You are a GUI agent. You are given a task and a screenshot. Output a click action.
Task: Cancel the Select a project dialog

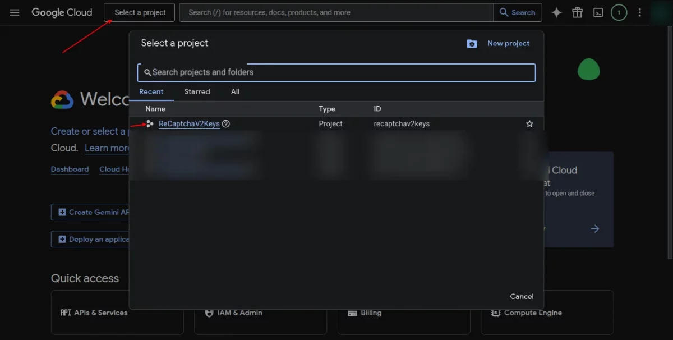click(x=522, y=296)
